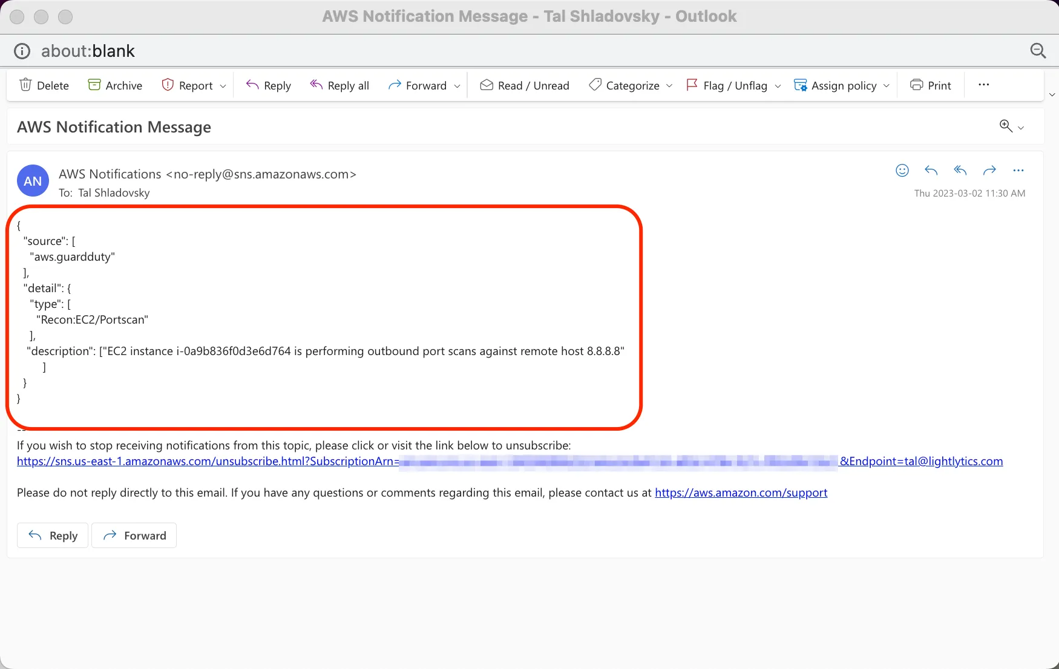Click the search icon in address bar
1059x669 pixels.
pyautogui.click(x=1038, y=51)
